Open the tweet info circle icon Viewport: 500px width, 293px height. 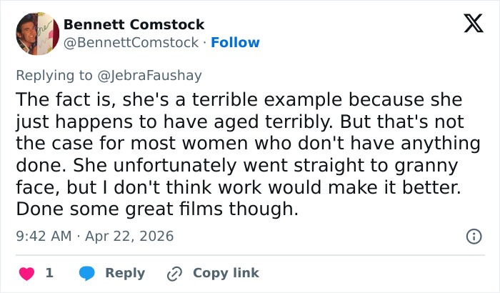473,236
